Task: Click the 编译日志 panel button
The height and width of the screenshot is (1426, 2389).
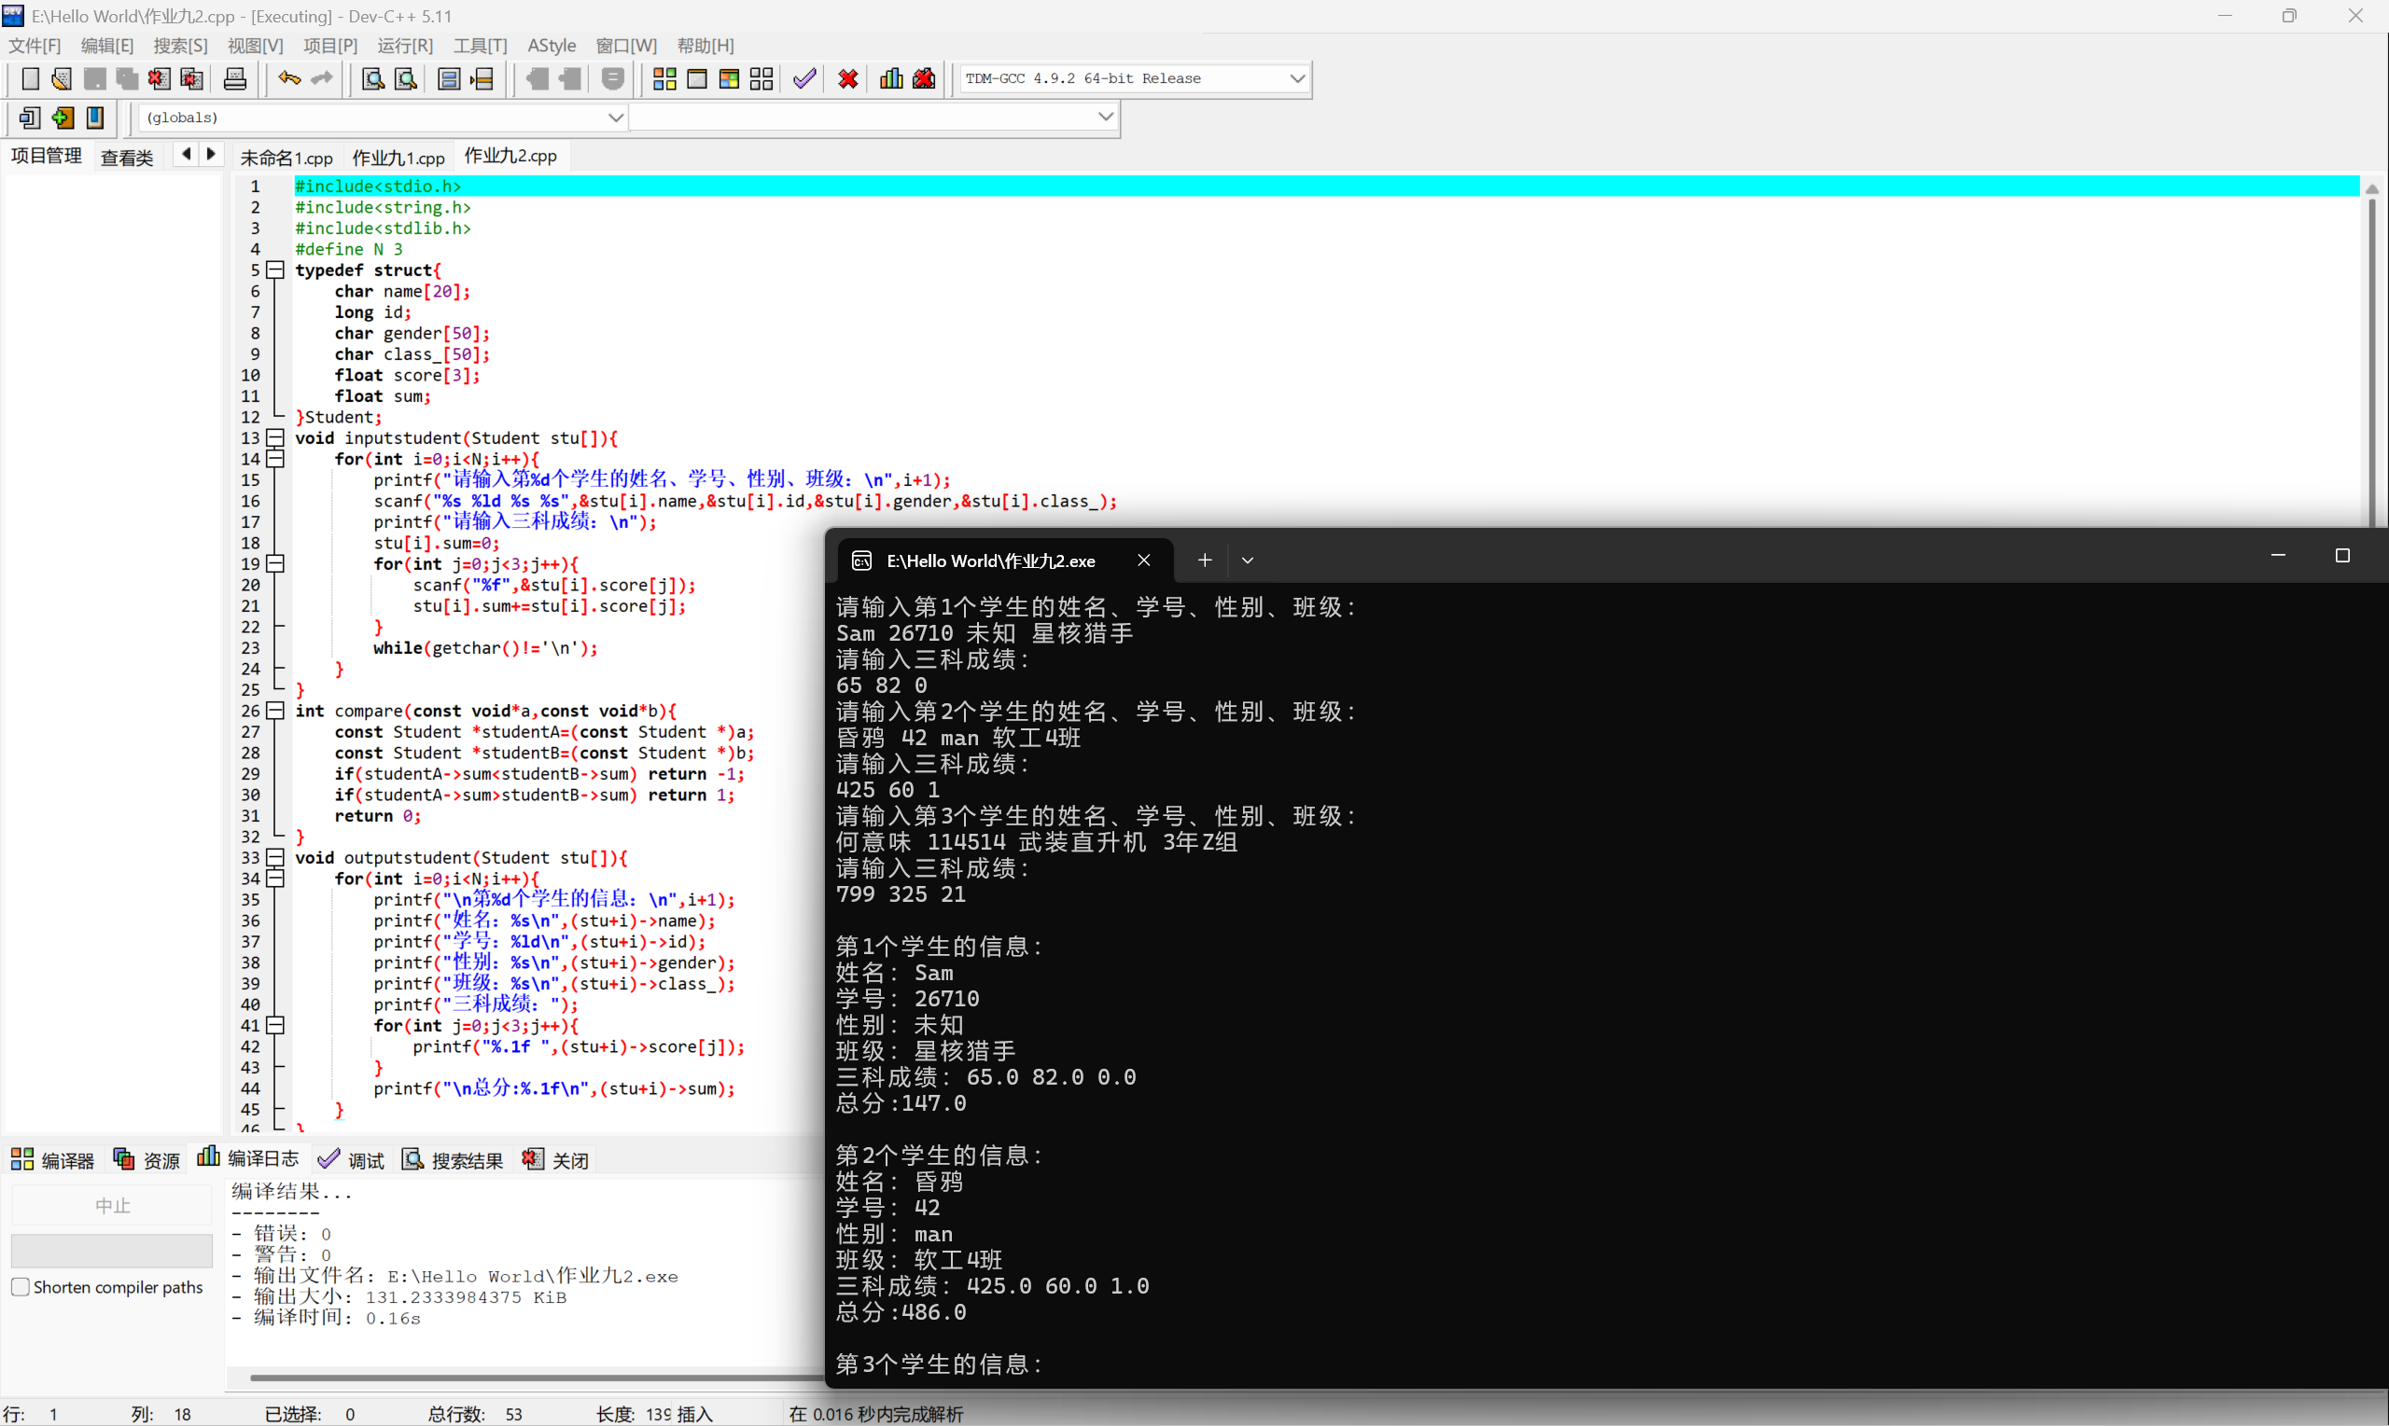Action: 248,1159
